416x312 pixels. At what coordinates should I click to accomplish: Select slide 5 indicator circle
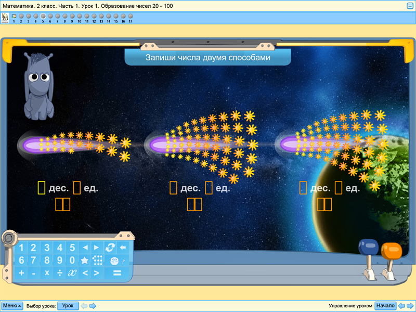tap(43, 16)
